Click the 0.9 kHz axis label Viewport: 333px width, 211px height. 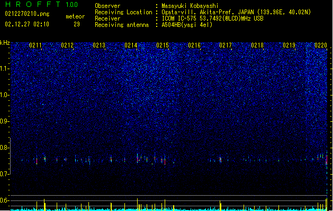5,121
